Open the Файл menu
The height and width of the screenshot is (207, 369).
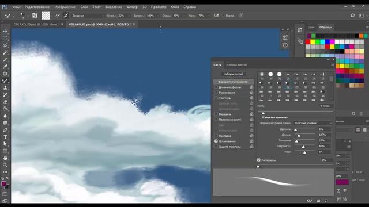pos(16,7)
